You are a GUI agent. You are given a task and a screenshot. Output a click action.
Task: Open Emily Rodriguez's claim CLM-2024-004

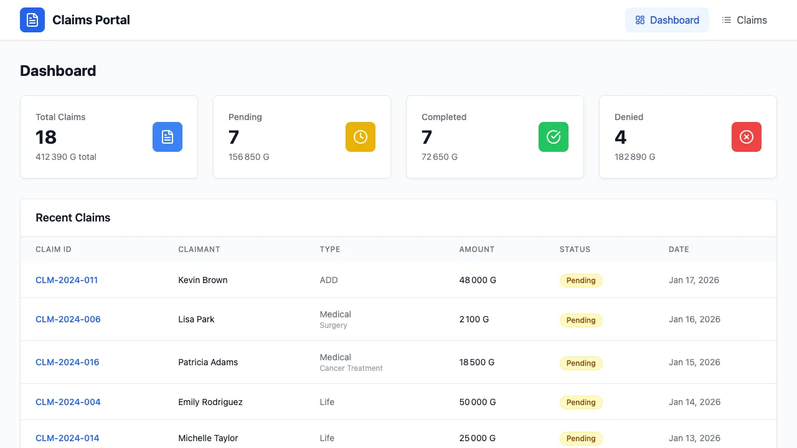click(68, 402)
